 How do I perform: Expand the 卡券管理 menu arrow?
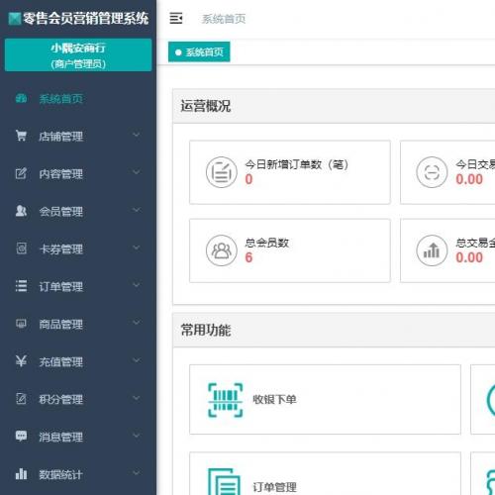pos(136,247)
